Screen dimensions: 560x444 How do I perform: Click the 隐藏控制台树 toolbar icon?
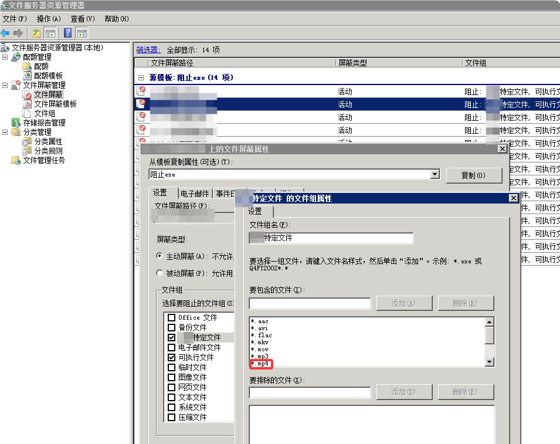click(50, 33)
